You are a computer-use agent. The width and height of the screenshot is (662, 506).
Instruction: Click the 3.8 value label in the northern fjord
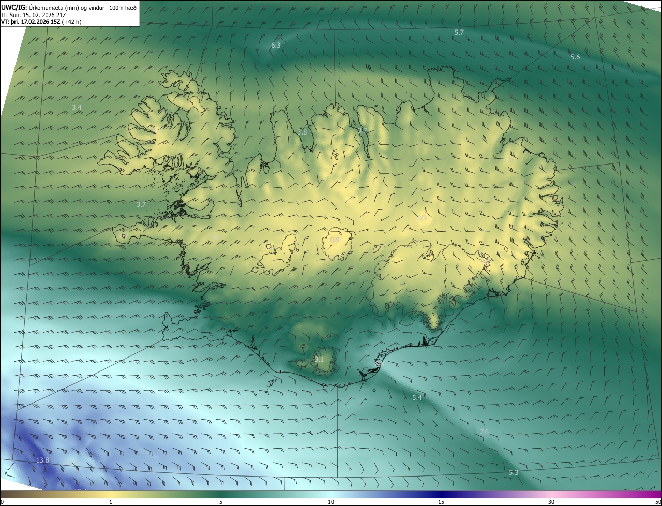(302, 132)
